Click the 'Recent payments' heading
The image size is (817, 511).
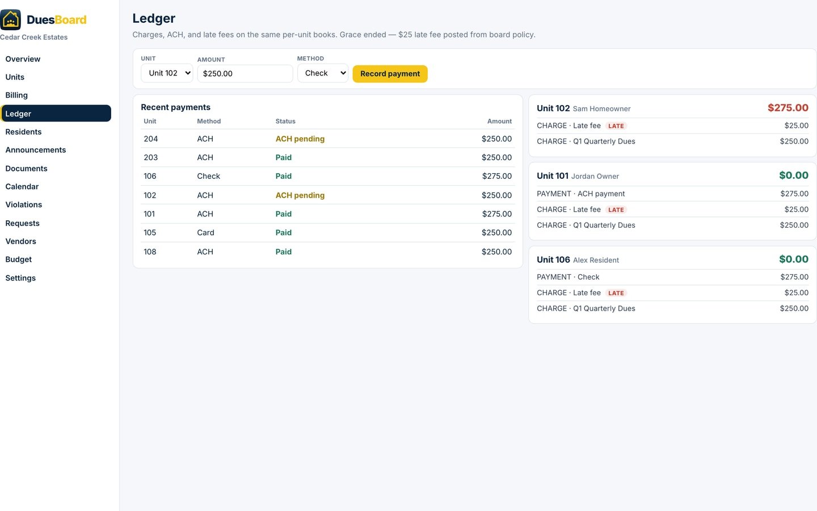(175, 107)
